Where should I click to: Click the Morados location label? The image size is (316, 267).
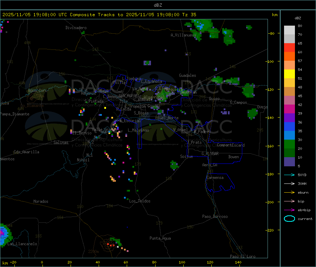[x=41, y=201]
